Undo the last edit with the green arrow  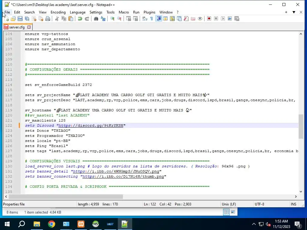[80, 19]
